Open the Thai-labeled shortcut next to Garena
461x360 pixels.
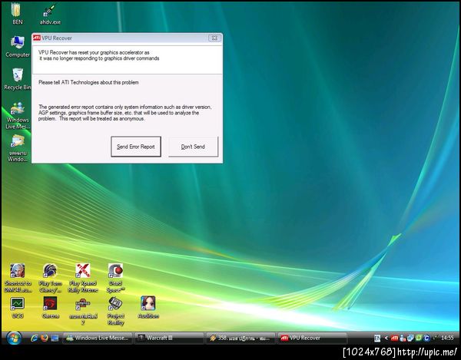[83, 311]
